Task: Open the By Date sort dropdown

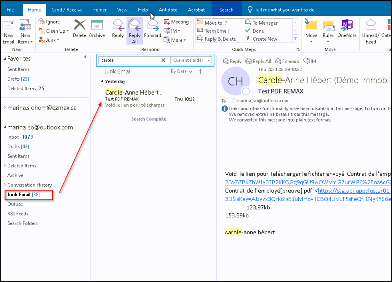Action: [181, 71]
